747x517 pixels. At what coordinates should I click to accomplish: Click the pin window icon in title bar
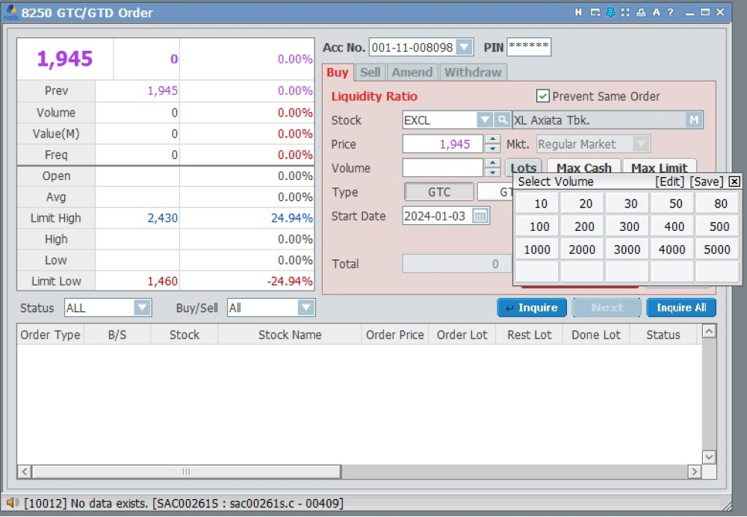[x=610, y=13]
